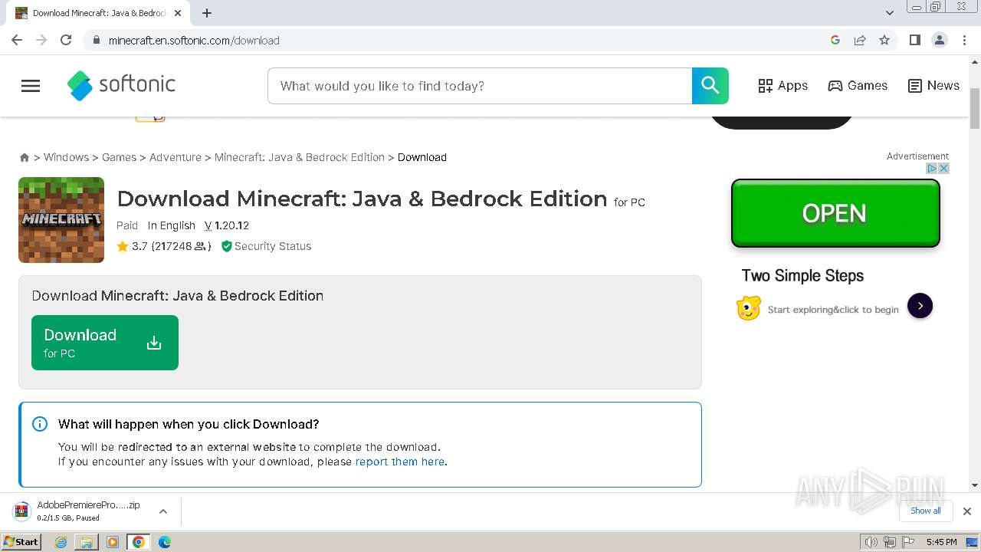Go back to previous page
This screenshot has width=981, height=552.
tap(17, 40)
